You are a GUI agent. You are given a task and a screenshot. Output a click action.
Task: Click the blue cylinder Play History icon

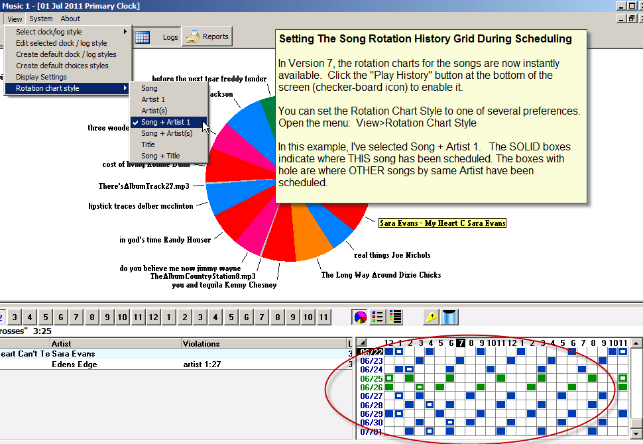click(x=449, y=317)
